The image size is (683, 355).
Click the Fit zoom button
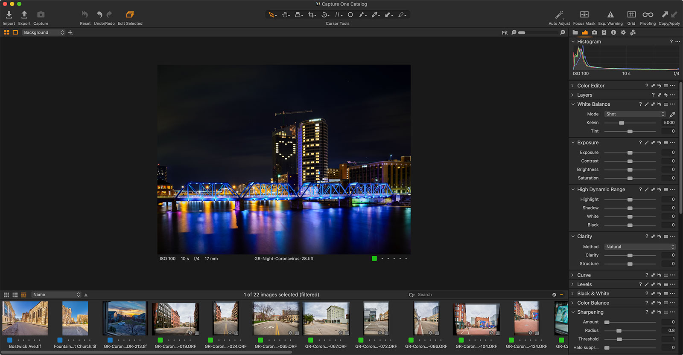pyautogui.click(x=505, y=33)
